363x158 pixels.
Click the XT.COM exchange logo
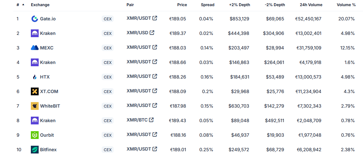(35, 91)
